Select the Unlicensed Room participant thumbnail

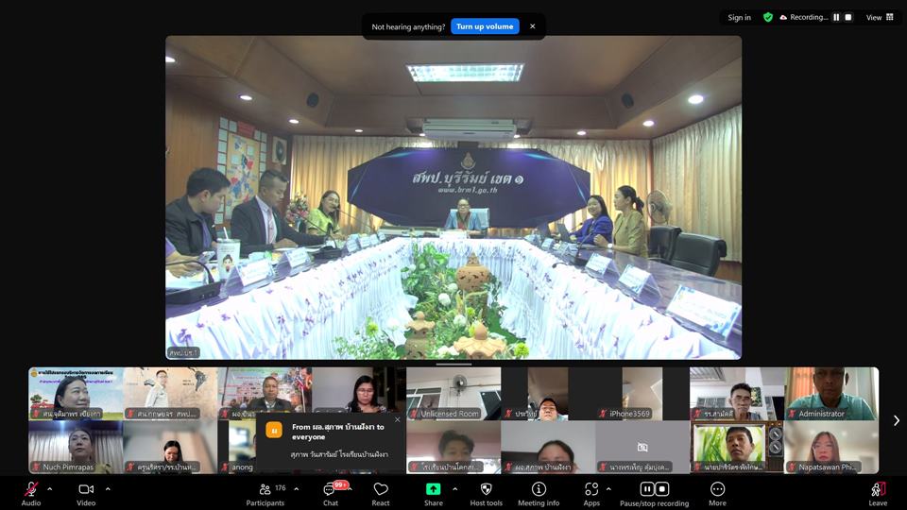453,394
